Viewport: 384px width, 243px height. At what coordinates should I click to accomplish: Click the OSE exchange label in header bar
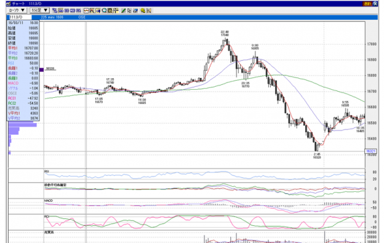82,17
